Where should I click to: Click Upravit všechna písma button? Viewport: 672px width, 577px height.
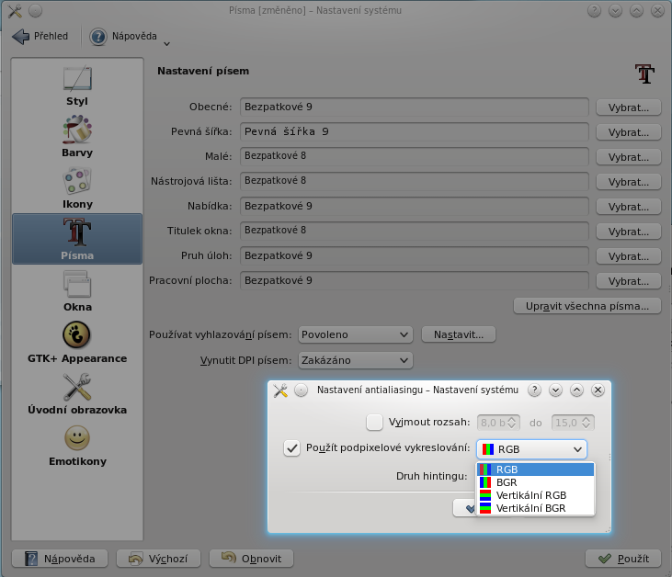tap(587, 306)
